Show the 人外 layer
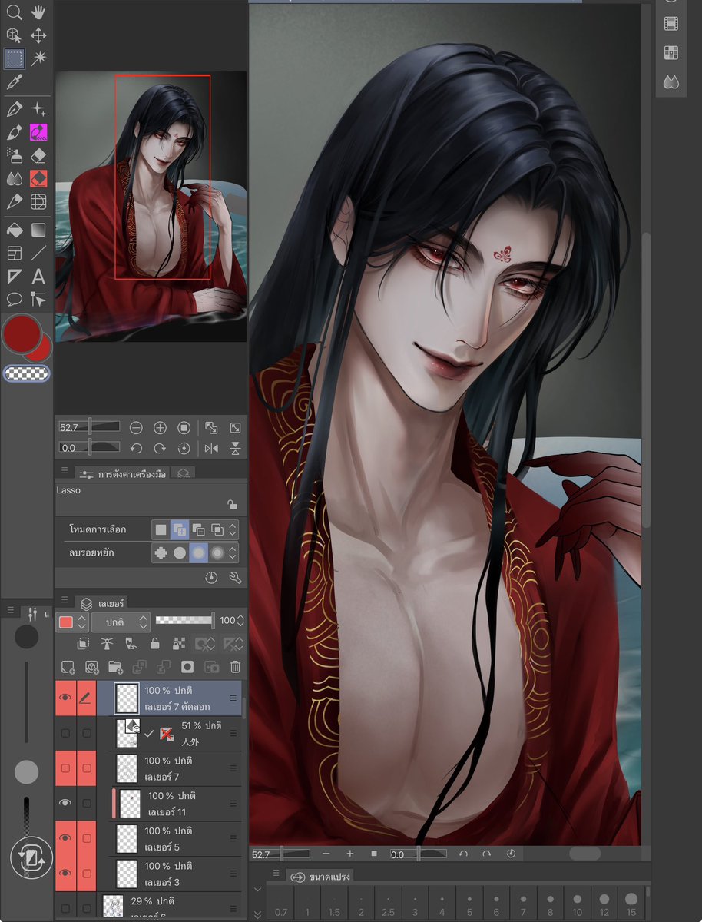This screenshot has width=702, height=922. [65, 734]
